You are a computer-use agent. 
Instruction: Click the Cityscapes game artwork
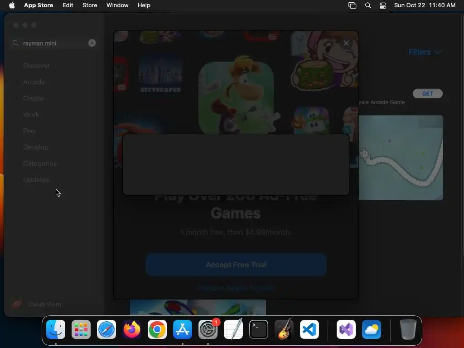pyautogui.click(x=160, y=74)
